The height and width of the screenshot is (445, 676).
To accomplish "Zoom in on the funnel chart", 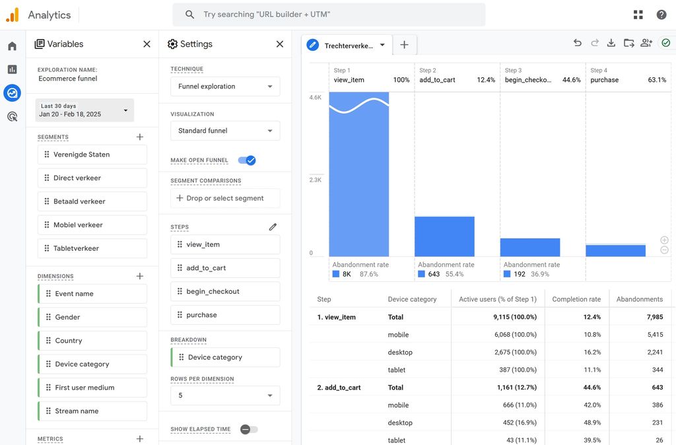I will coord(664,240).
